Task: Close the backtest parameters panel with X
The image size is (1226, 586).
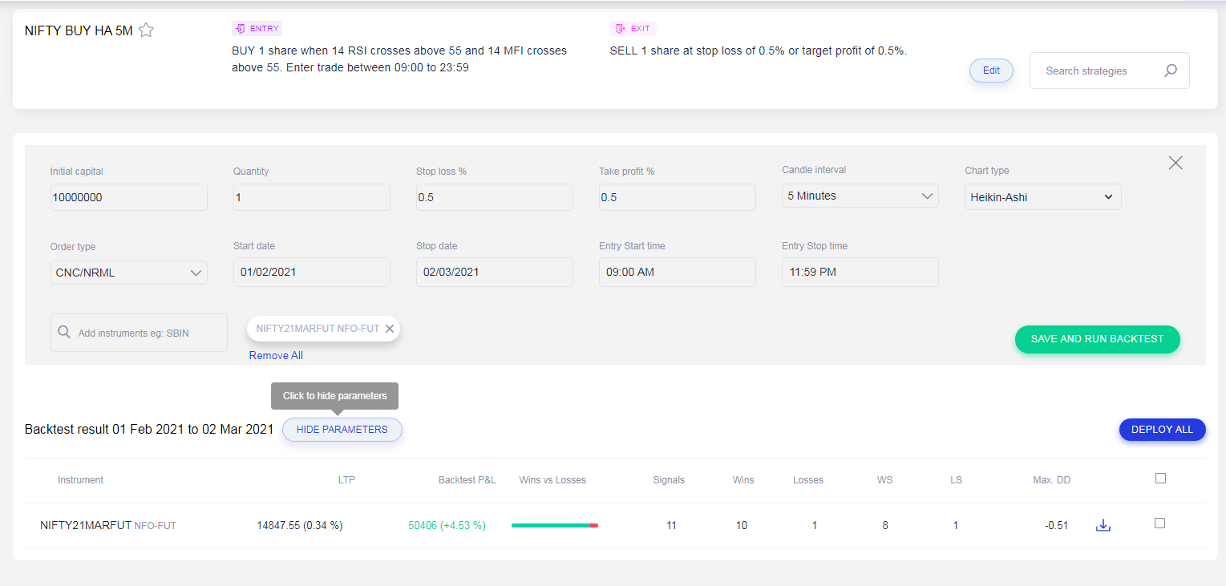Action: tap(1175, 163)
